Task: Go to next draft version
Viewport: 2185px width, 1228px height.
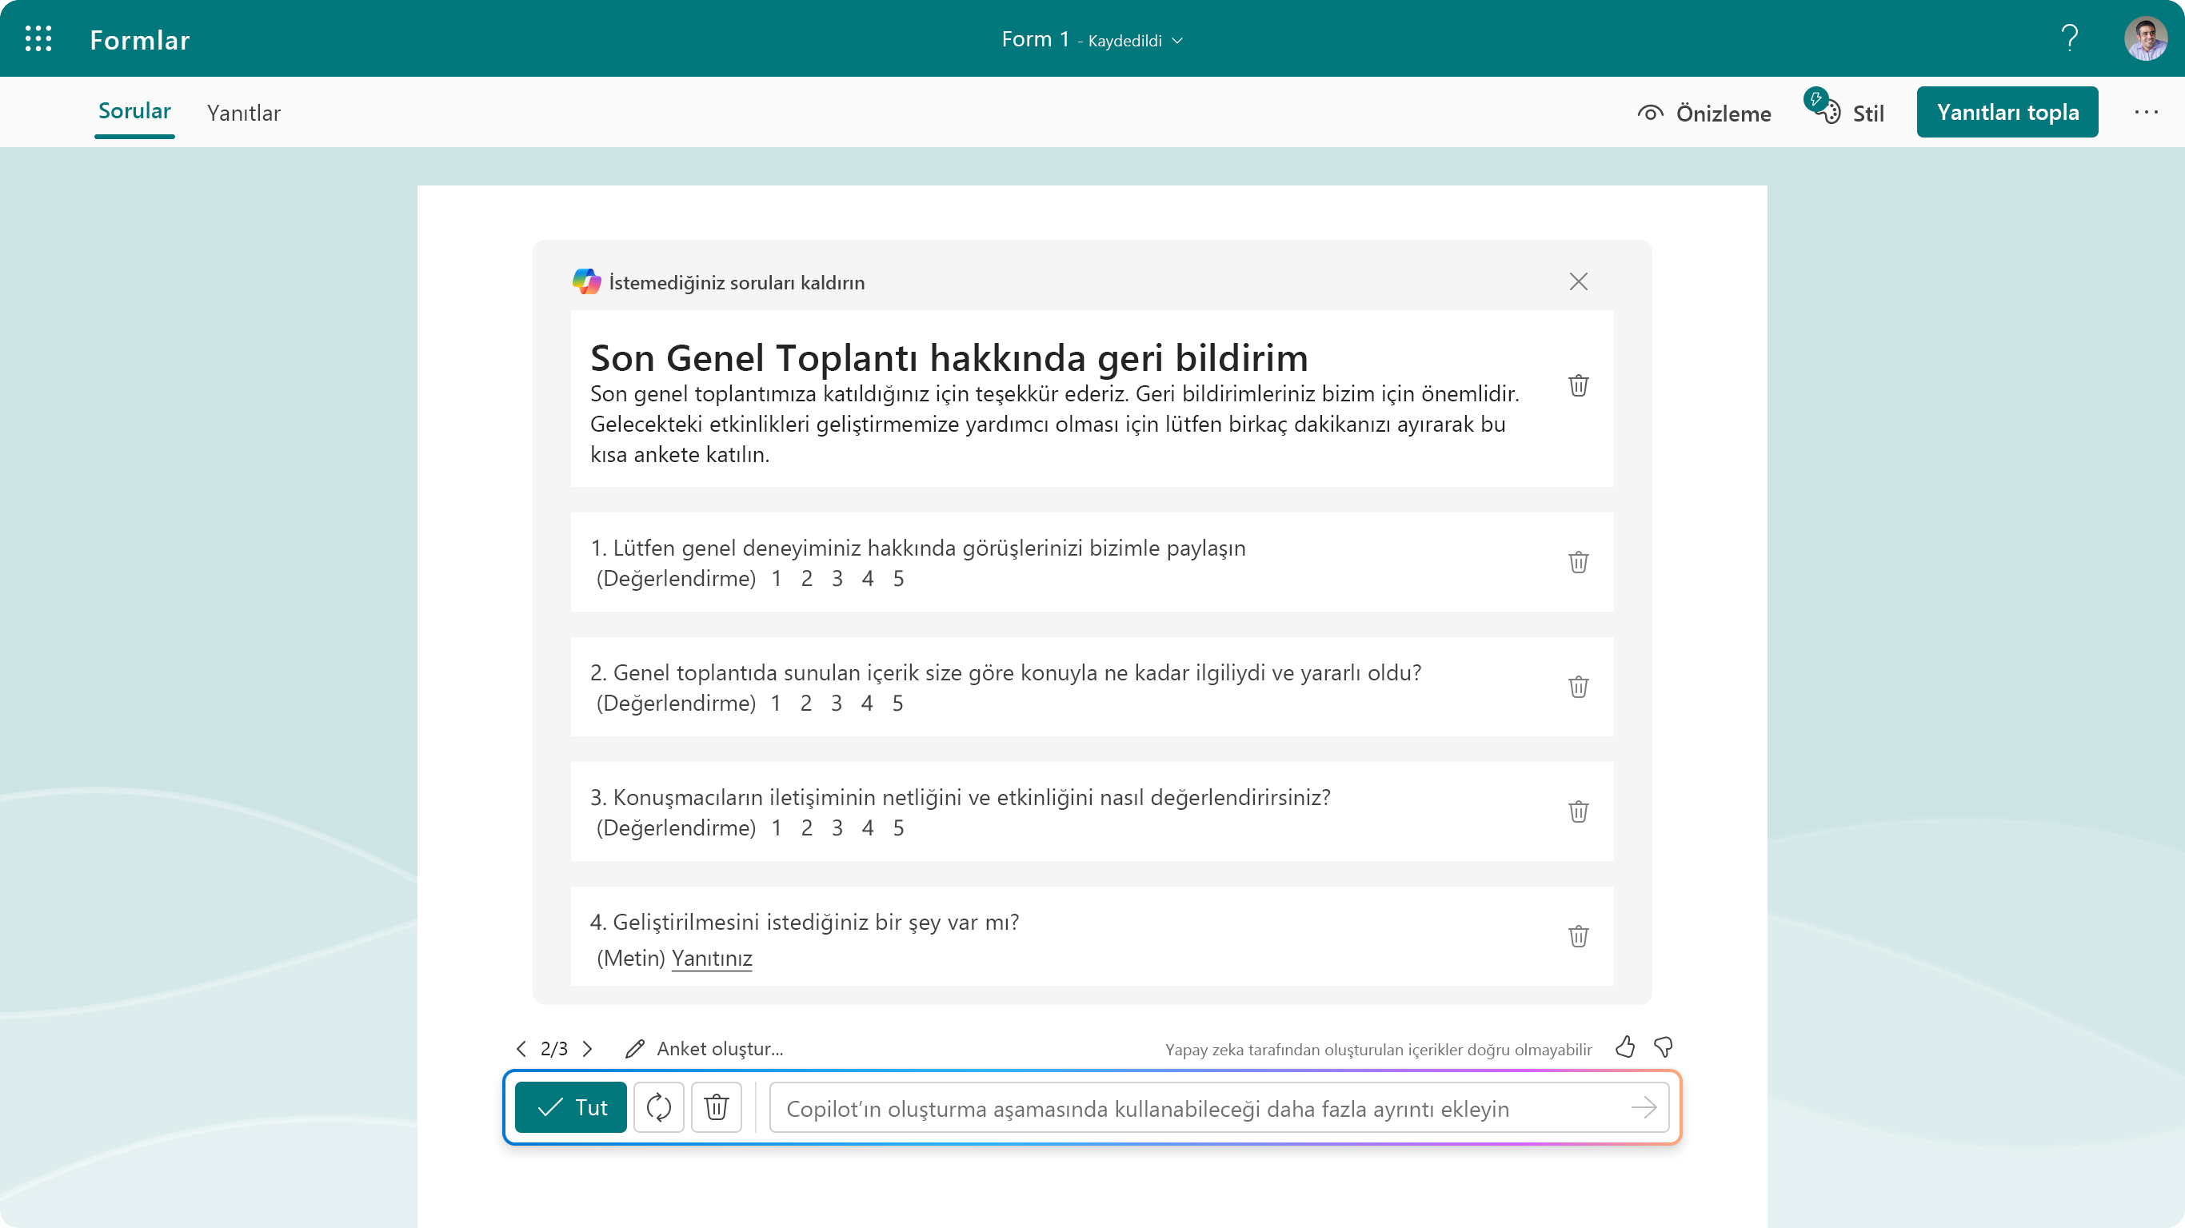Action: click(x=587, y=1049)
